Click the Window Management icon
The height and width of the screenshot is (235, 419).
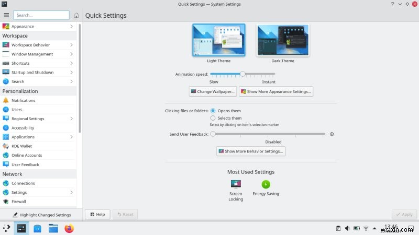click(6, 54)
